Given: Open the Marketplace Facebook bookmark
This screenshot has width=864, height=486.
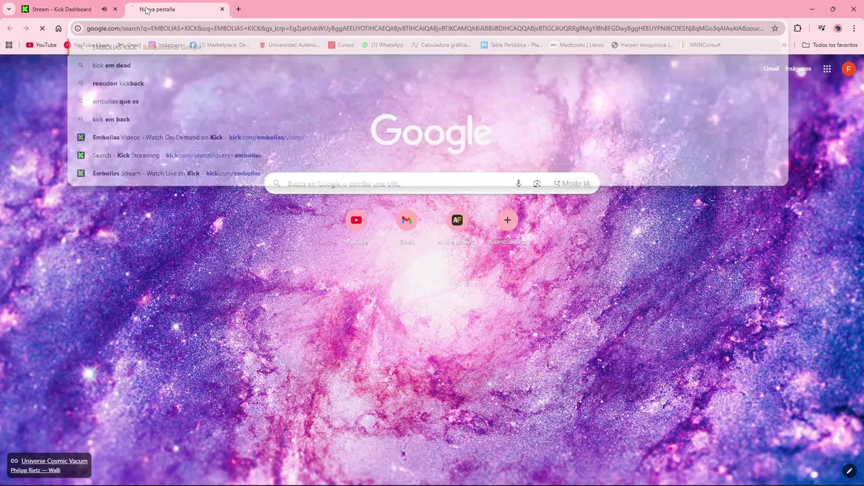Looking at the screenshot, I should coord(219,45).
